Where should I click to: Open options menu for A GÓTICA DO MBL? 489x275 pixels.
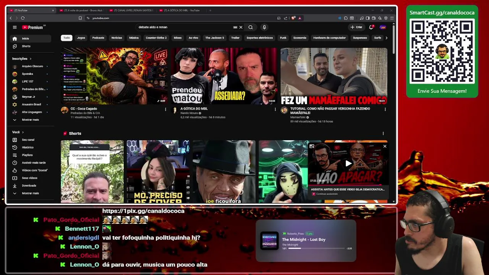(x=275, y=110)
